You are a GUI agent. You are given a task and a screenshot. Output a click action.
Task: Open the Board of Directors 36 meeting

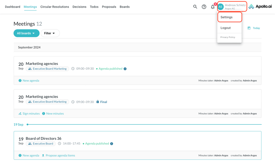(x=44, y=138)
